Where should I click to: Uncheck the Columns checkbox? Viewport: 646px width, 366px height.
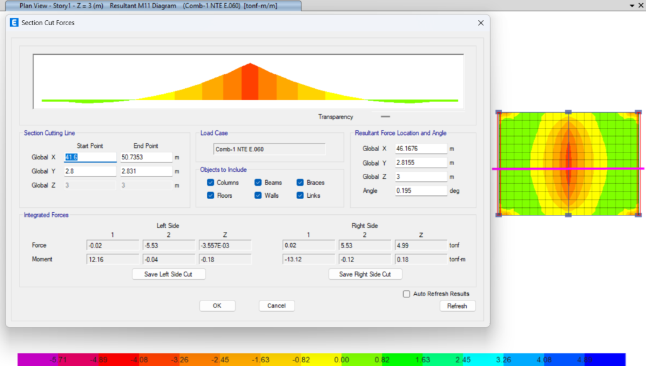pos(211,183)
